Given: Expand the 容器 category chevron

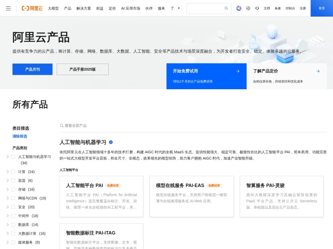Looking at the screenshot, I should coord(7,181).
